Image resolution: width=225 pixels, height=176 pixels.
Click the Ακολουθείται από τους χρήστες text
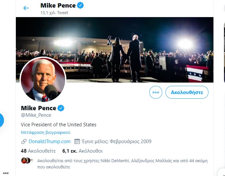click(x=122, y=163)
